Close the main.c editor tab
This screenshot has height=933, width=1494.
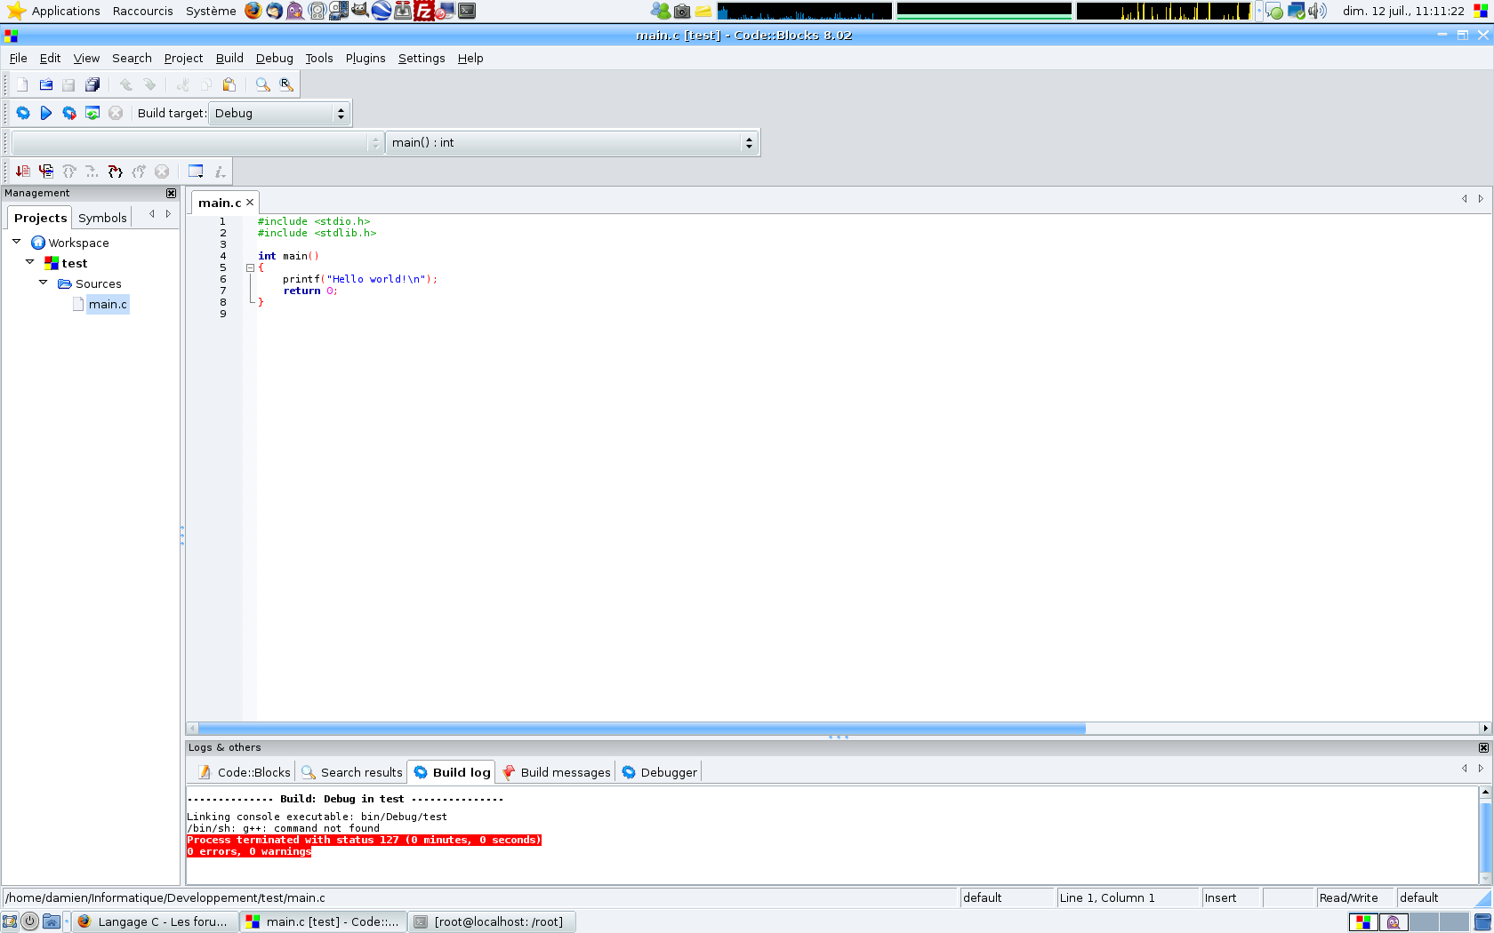coord(250,202)
